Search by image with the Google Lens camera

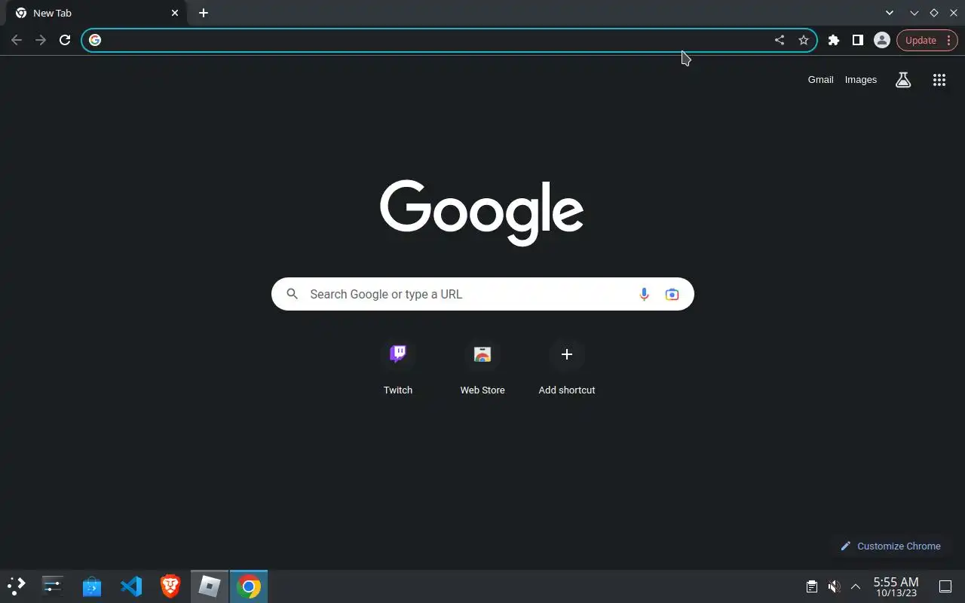coord(672,294)
